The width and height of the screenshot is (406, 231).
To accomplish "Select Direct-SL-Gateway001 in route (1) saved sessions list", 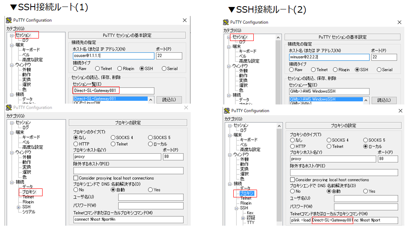I will tap(111, 99).
